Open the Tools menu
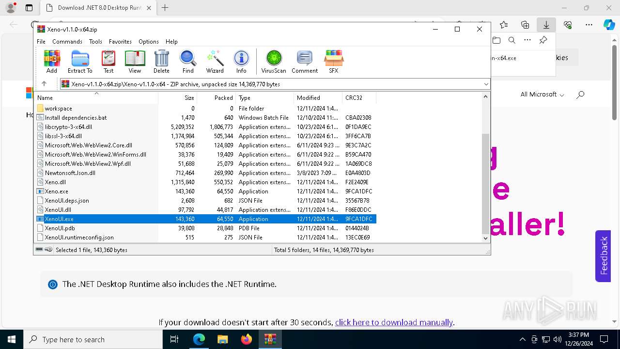This screenshot has height=349, width=620. (x=95, y=42)
